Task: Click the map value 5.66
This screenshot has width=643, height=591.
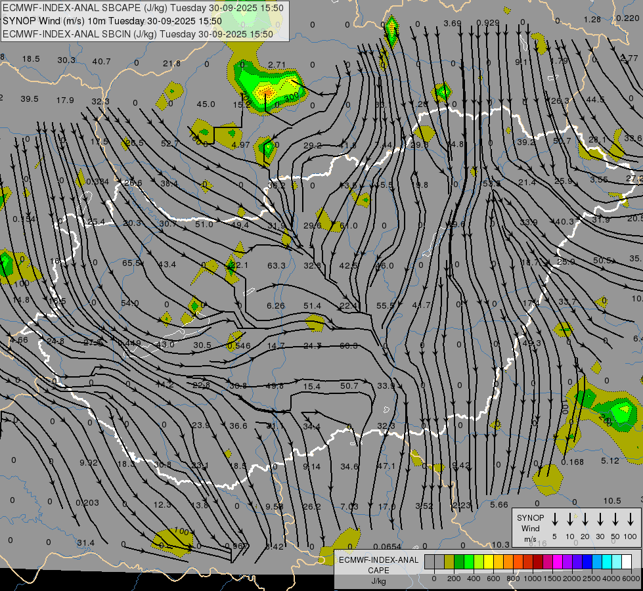Action: click(499, 505)
